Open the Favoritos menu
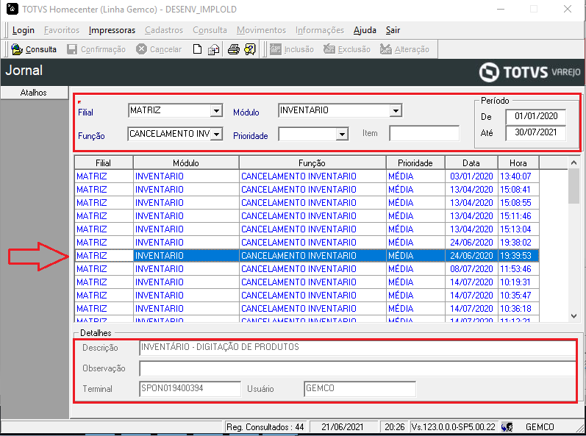This screenshot has height=436, width=586. tap(62, 30)
